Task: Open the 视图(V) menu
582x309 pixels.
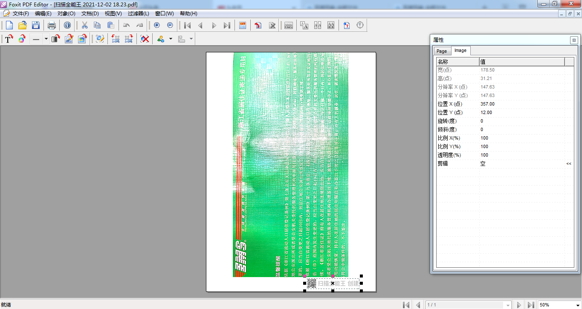Action: 113,14
